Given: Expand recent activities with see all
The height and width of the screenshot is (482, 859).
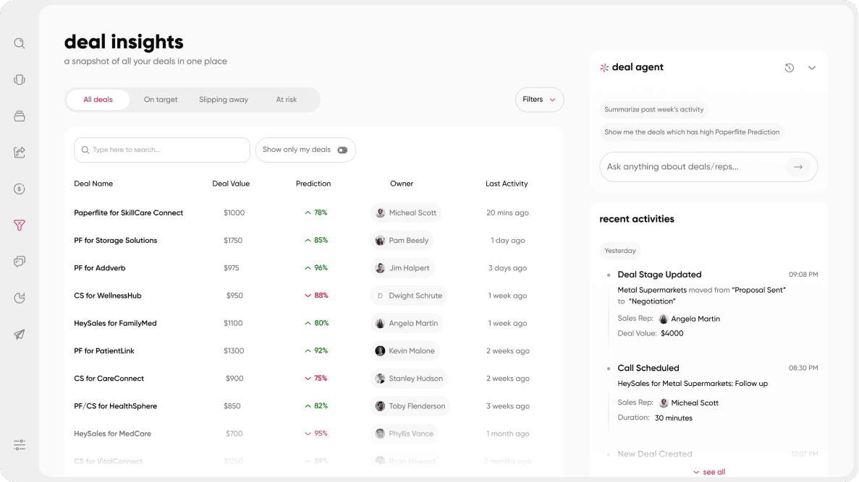Looking at the screenshot, I should pyautogui.click(x=709, y=472).
